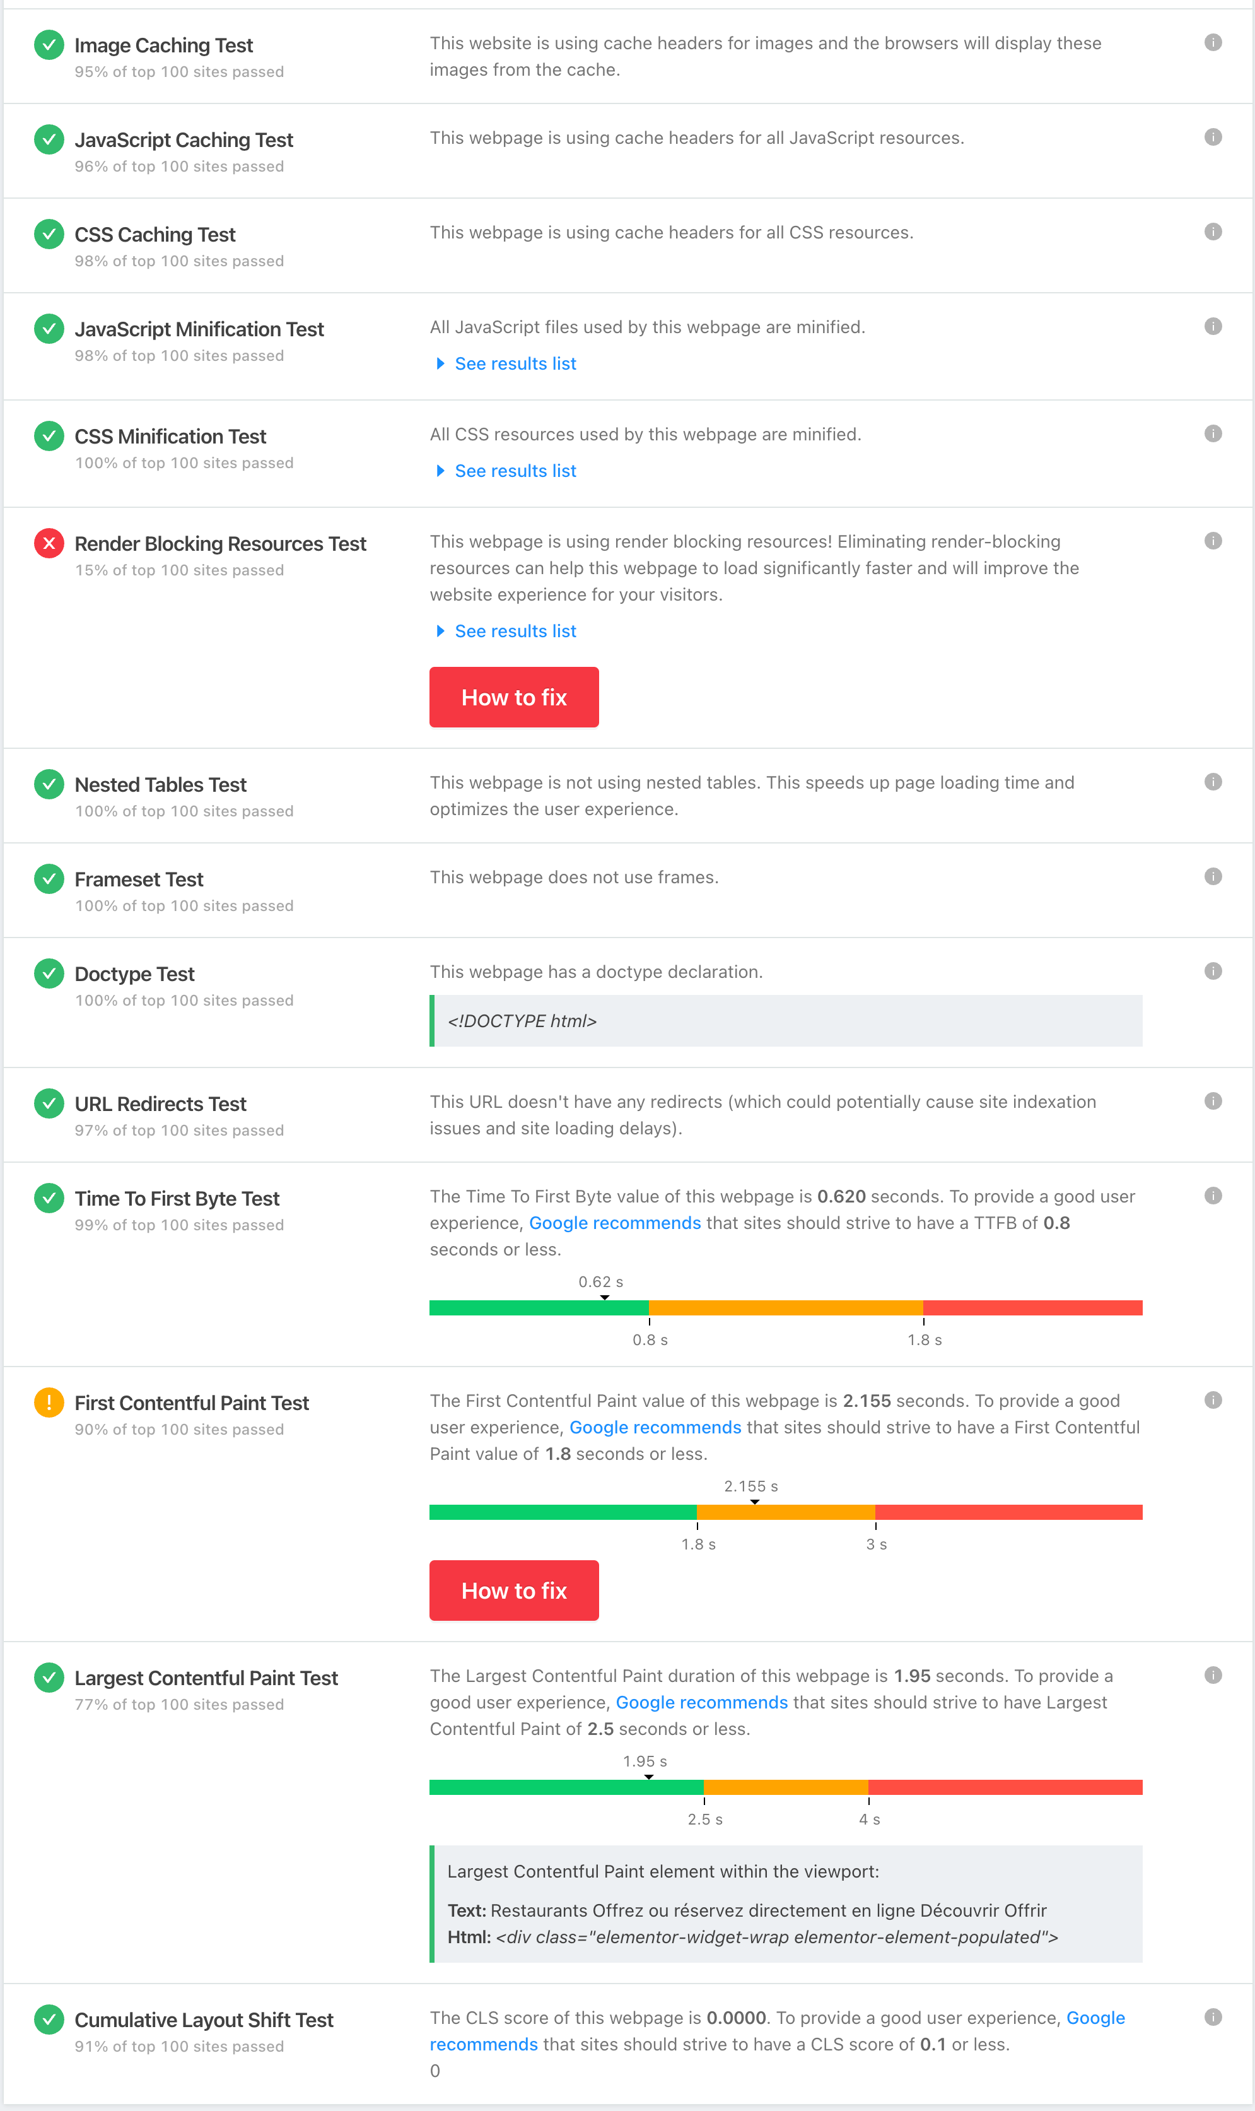
Task: Open Google recommends link in Largest Contentful Paint
Action: coord(701,1703)
